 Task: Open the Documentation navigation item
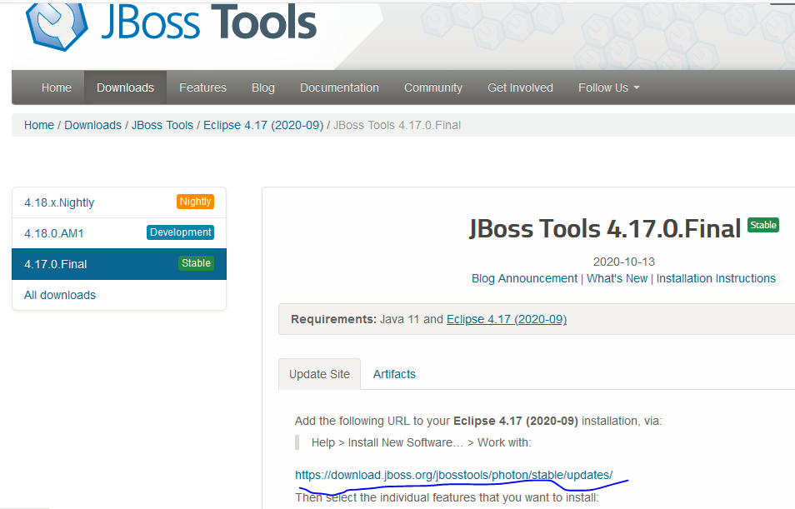[339, 87]
